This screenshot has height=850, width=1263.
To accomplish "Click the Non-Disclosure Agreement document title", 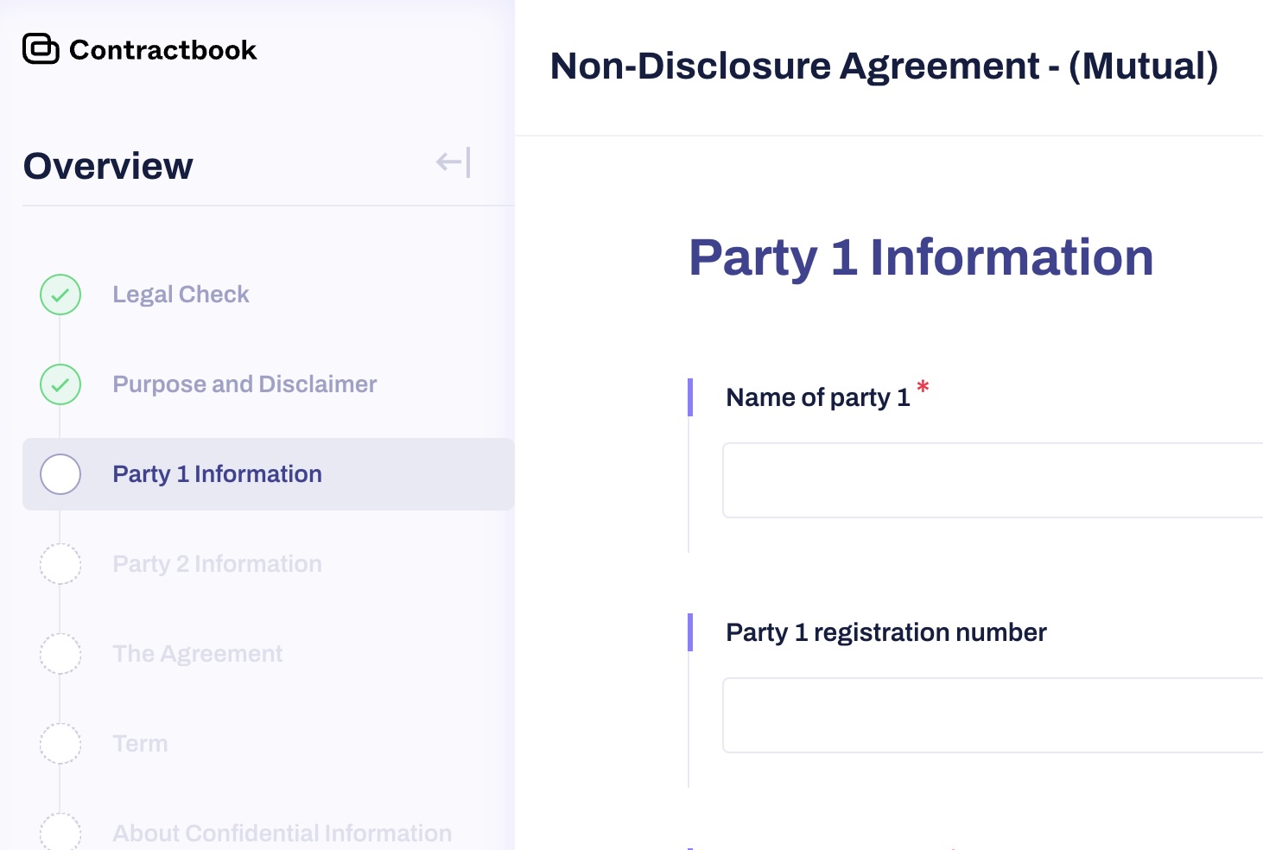I will point(884,67).
